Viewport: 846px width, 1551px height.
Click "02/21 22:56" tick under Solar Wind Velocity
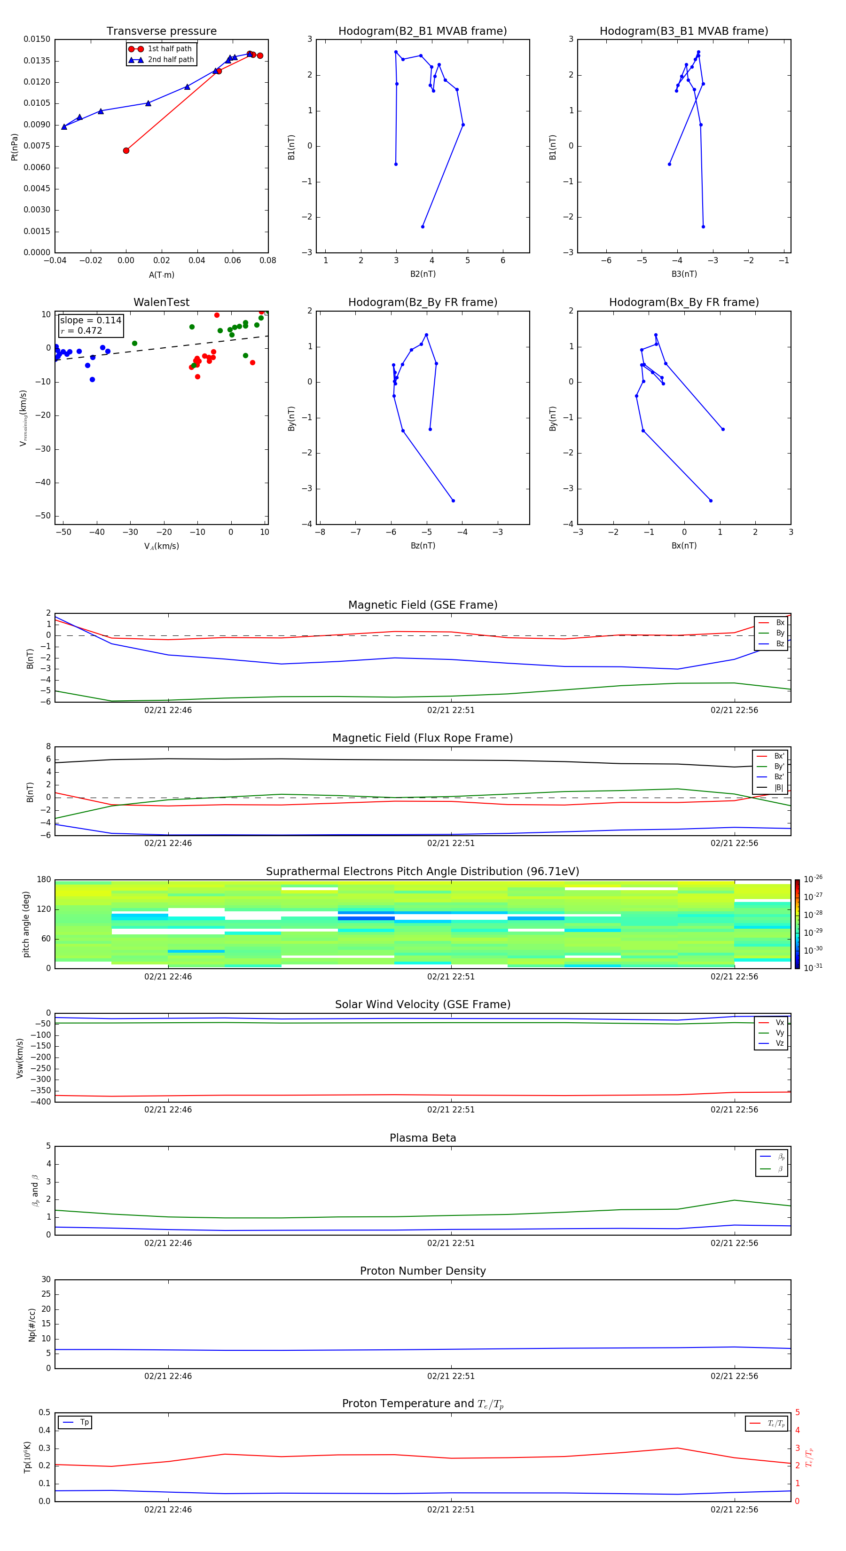click(734, 1109)
